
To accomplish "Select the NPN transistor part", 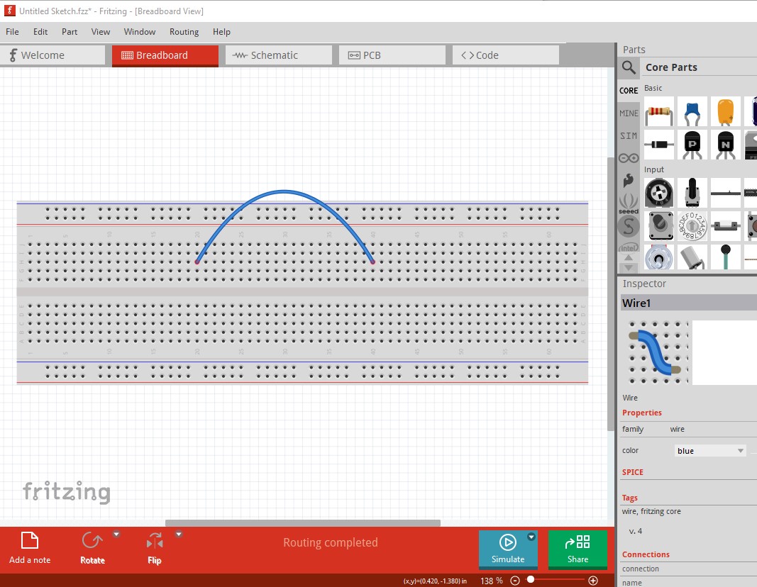I will pos(725,145).
